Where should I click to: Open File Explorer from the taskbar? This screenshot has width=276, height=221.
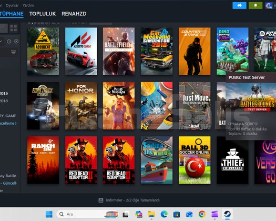(x=151, y=214)
